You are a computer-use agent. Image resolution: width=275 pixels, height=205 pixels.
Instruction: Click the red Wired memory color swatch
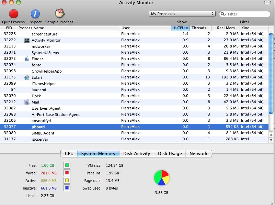[x=67, y=173]
